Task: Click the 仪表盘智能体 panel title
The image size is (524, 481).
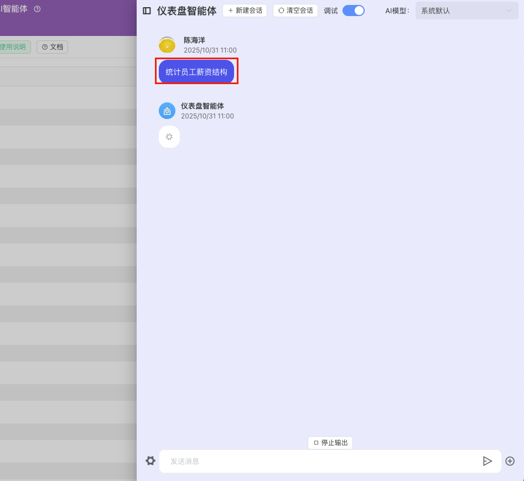Action: click(186, 11)
